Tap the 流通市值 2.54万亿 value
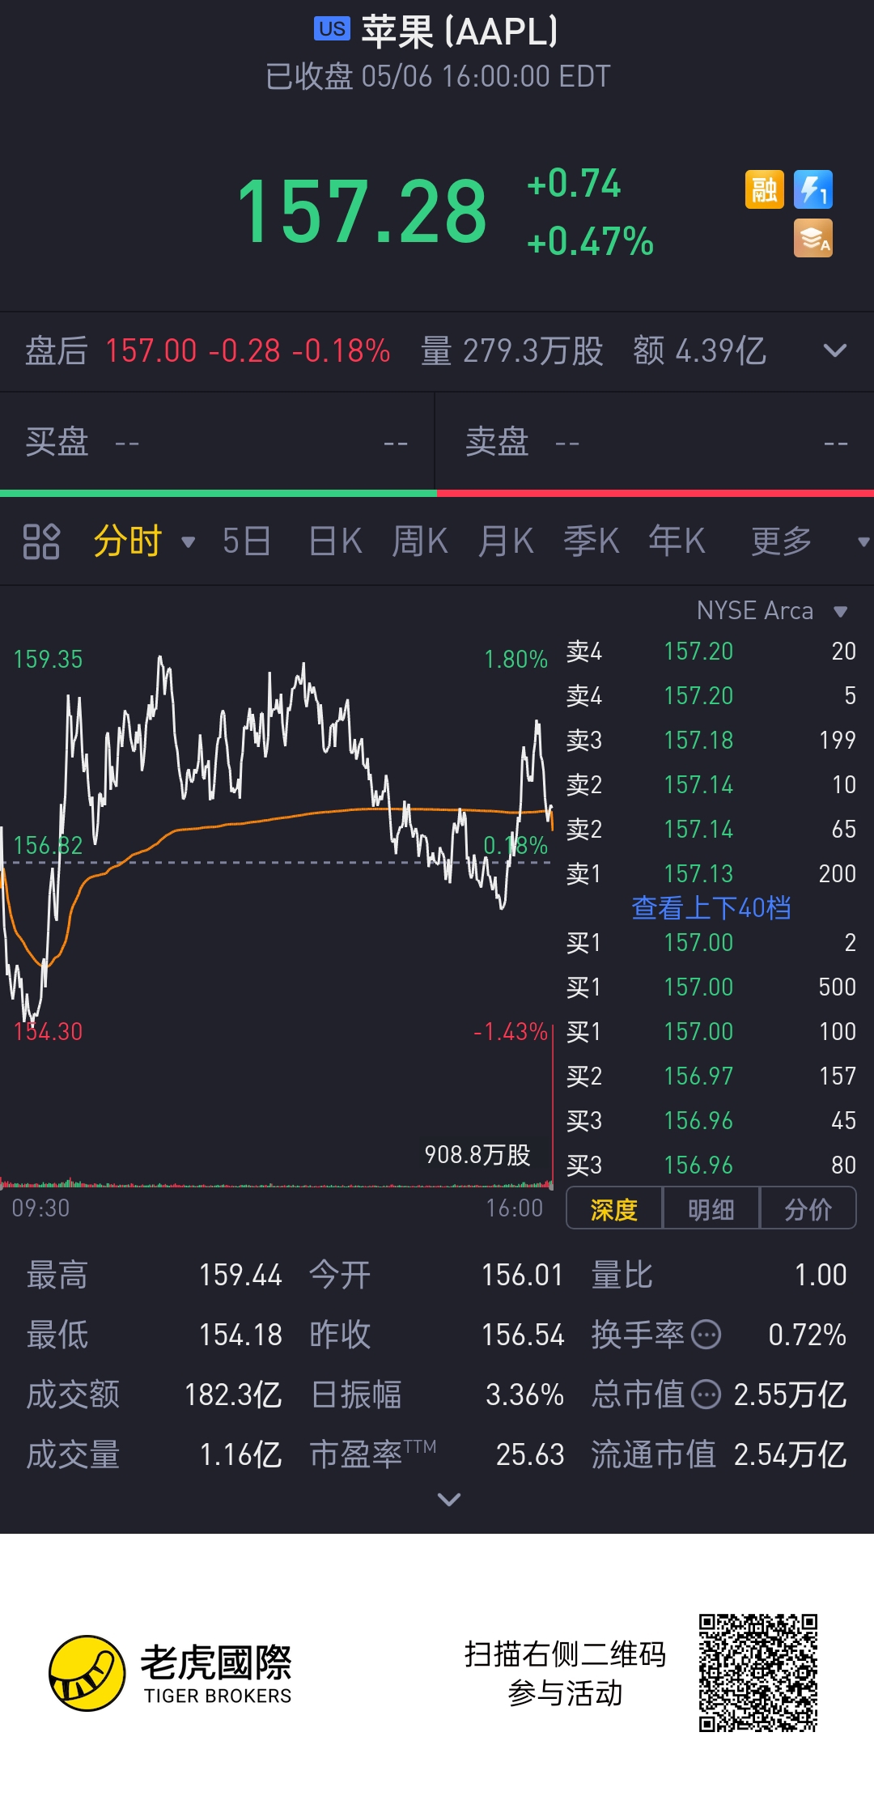Image resolution: width=874 pixels, height=1813 pixels. [x=790, y=1454]
